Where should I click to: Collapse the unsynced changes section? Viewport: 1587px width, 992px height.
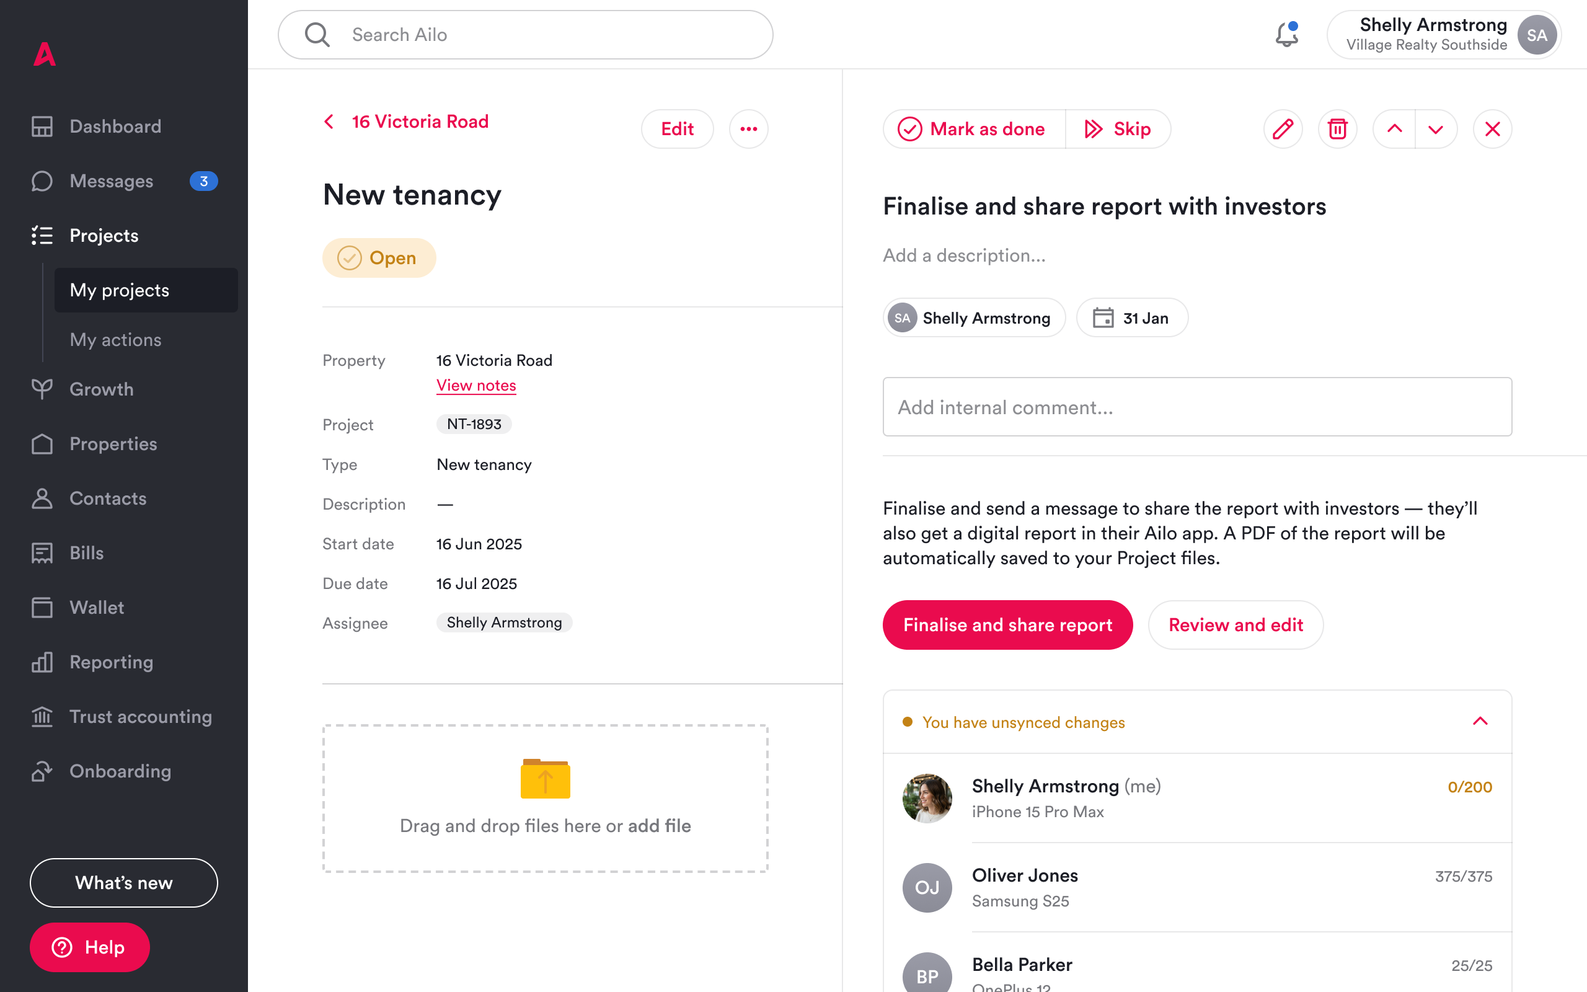point(1480,722)
